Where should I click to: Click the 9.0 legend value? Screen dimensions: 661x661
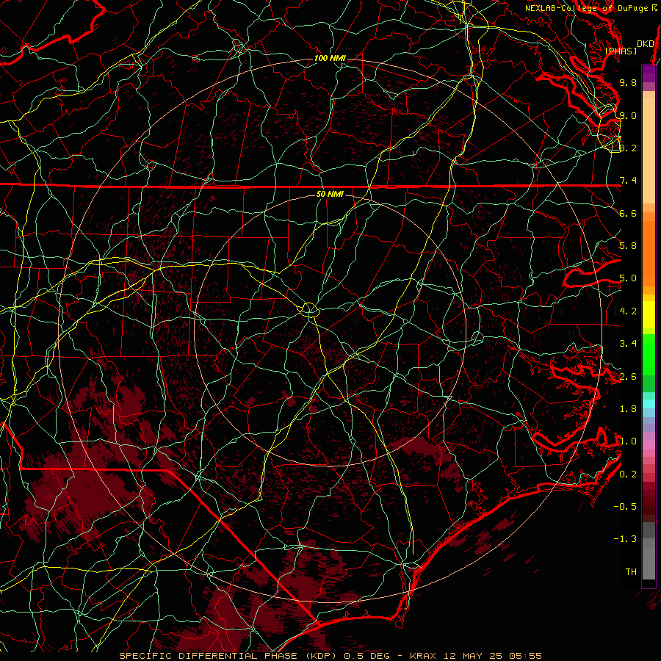tap(628, 115)
